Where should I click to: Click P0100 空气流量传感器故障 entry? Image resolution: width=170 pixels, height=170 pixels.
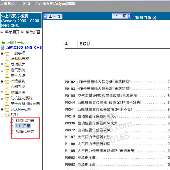tap(117, 96)
